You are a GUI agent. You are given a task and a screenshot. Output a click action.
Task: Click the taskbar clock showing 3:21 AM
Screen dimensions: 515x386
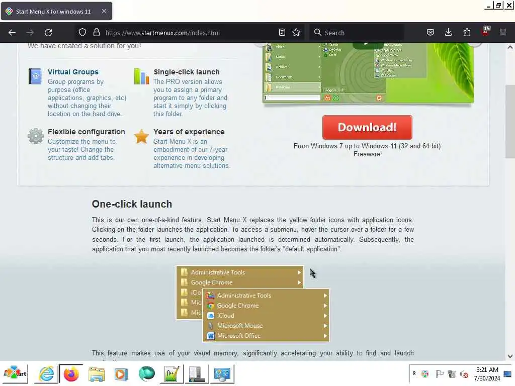pos(487,374)
